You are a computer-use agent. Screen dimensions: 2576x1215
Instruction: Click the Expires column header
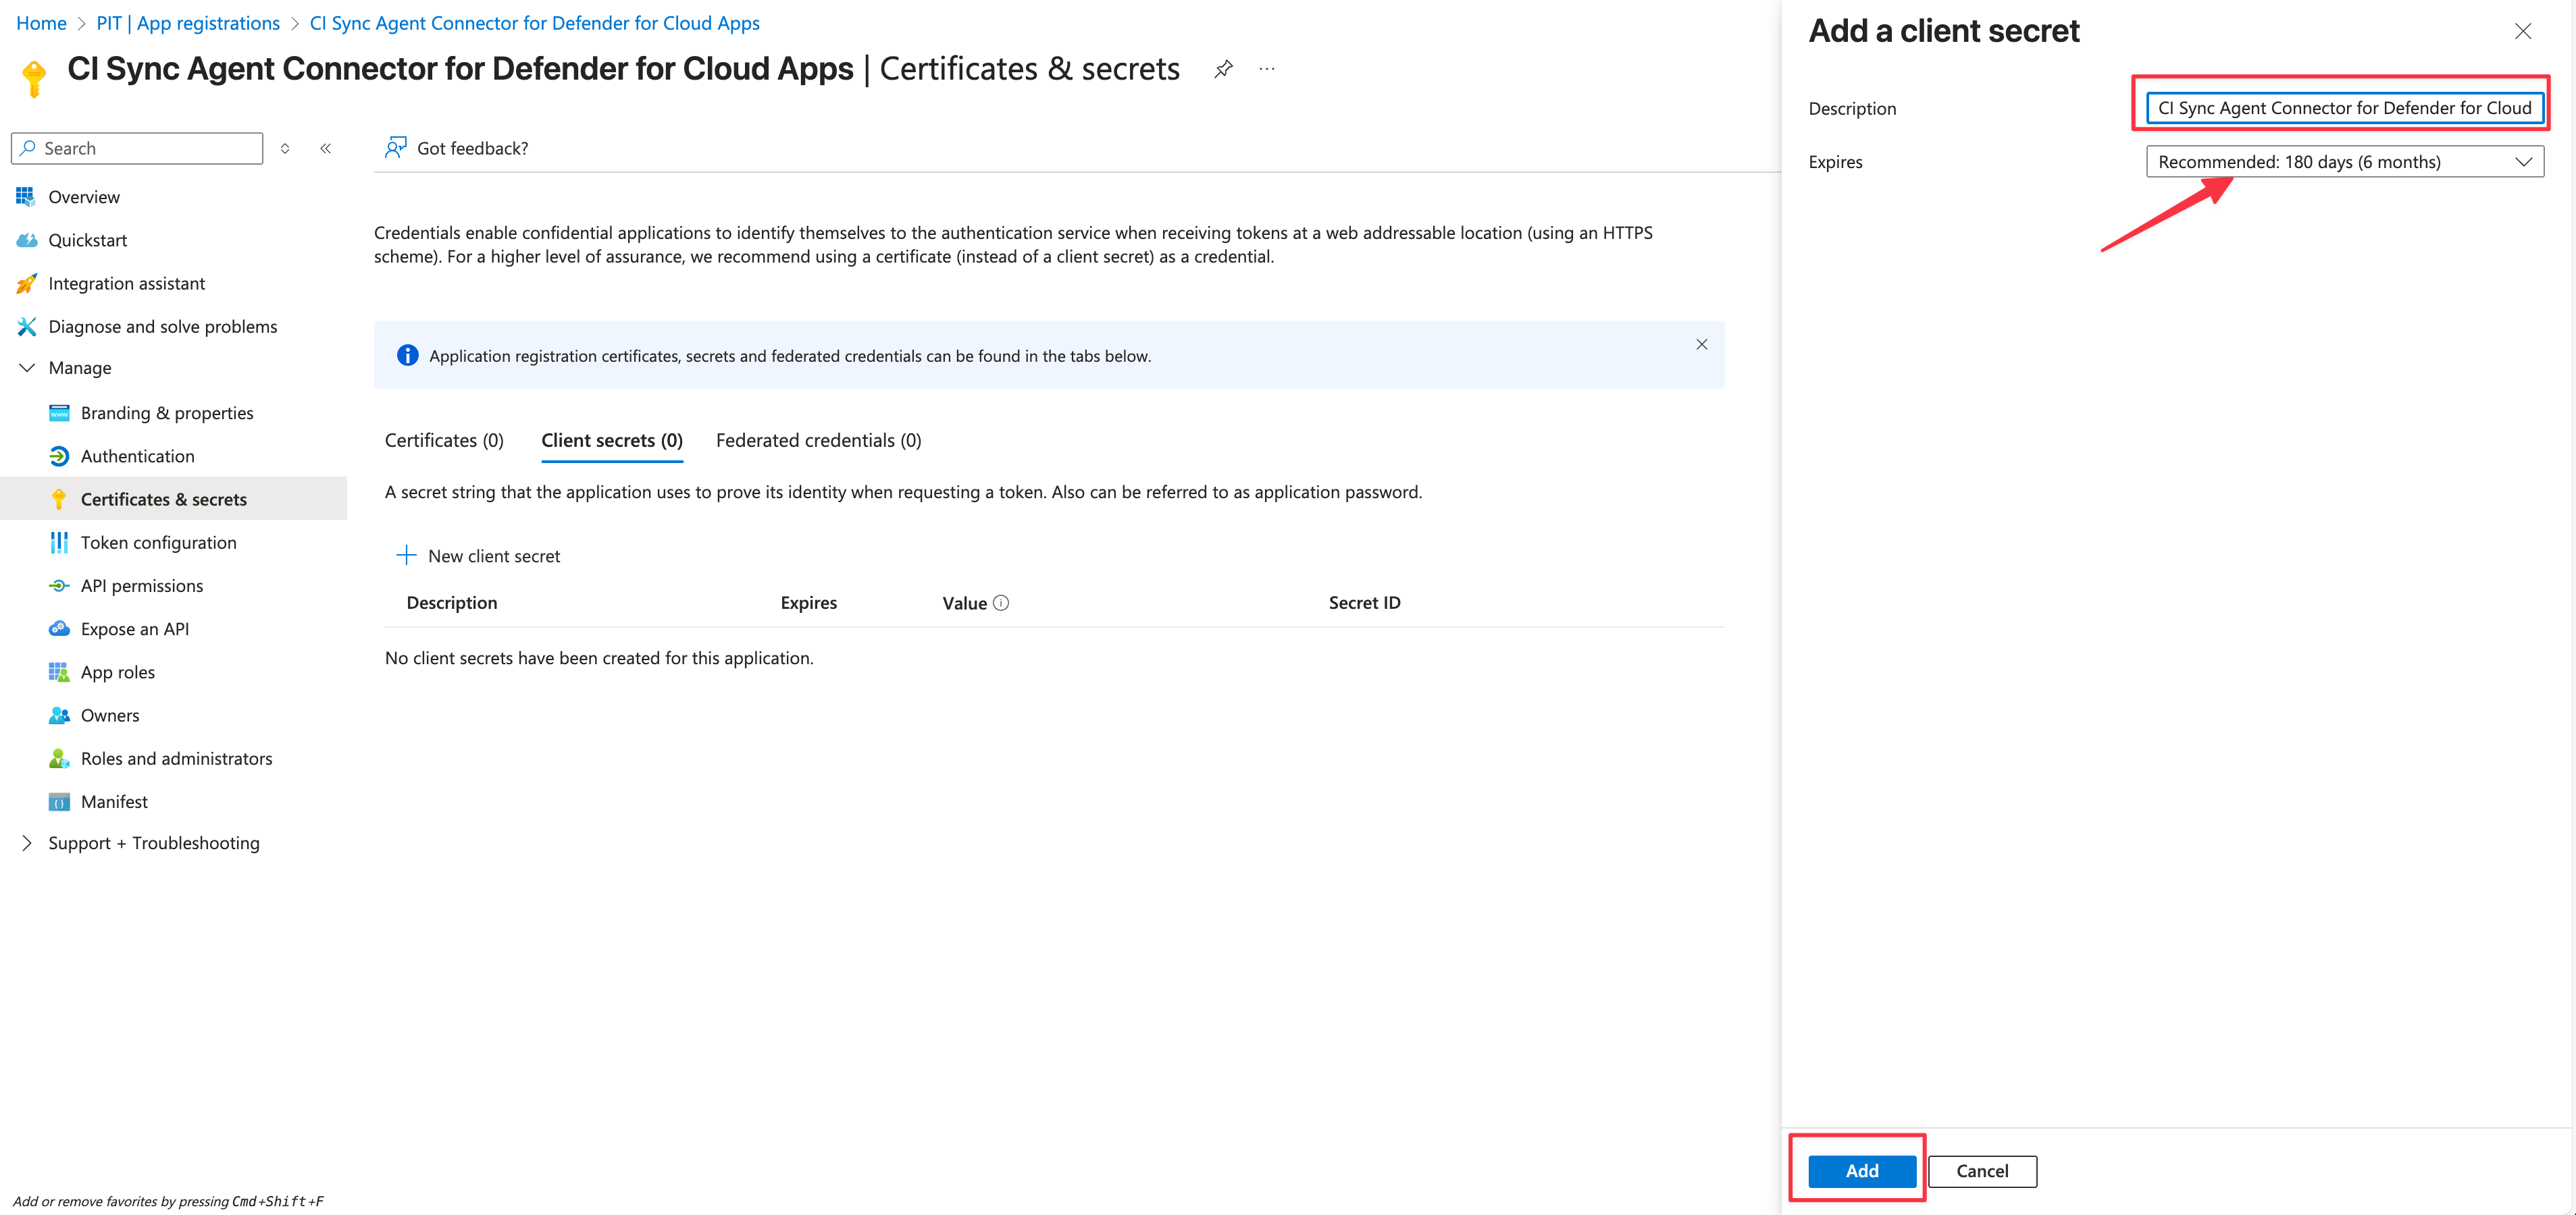pyautogui.click(x=809, y=603)
